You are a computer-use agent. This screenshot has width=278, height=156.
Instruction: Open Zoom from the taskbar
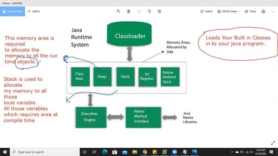coord(175,152)
